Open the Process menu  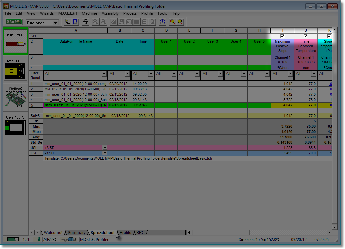click(x=130, y=13)
